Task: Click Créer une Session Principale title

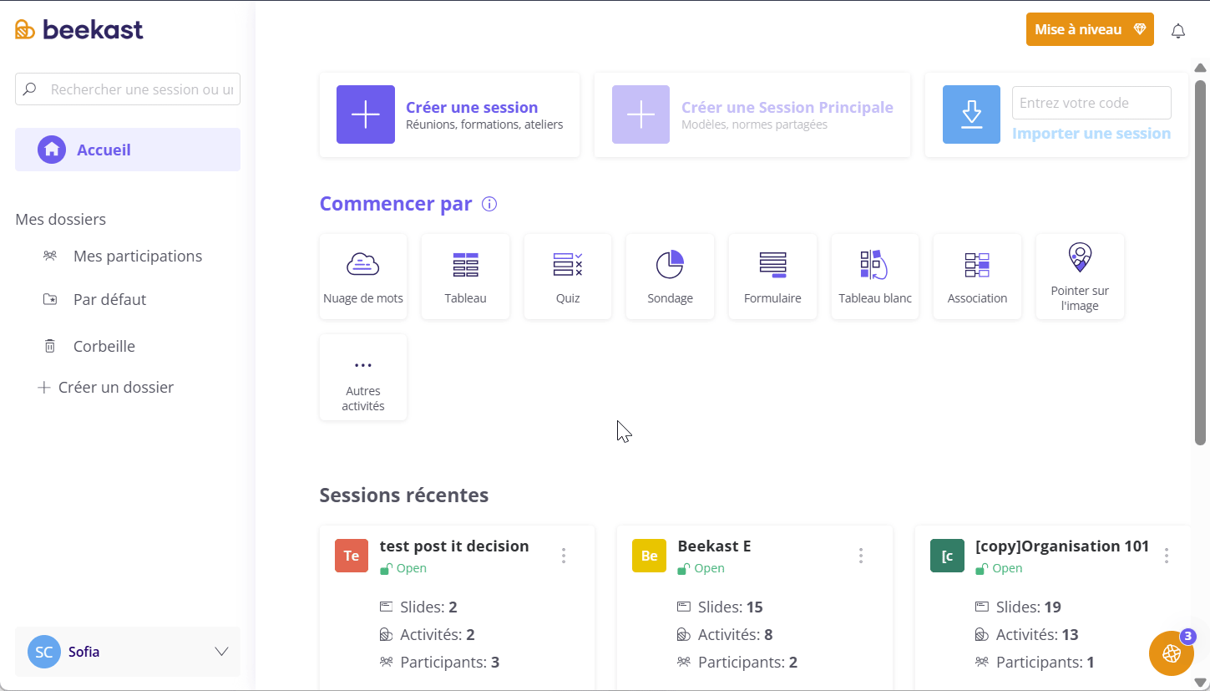Action: click(x=787, y=107)
